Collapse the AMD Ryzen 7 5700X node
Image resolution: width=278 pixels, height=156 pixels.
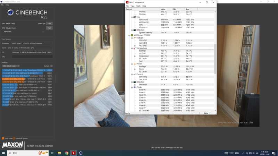point(129,35)
